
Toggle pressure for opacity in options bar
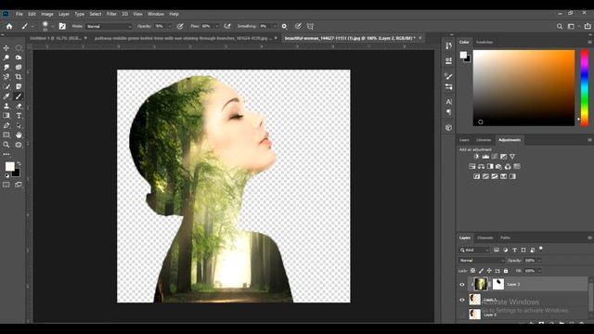coord(180,27)
